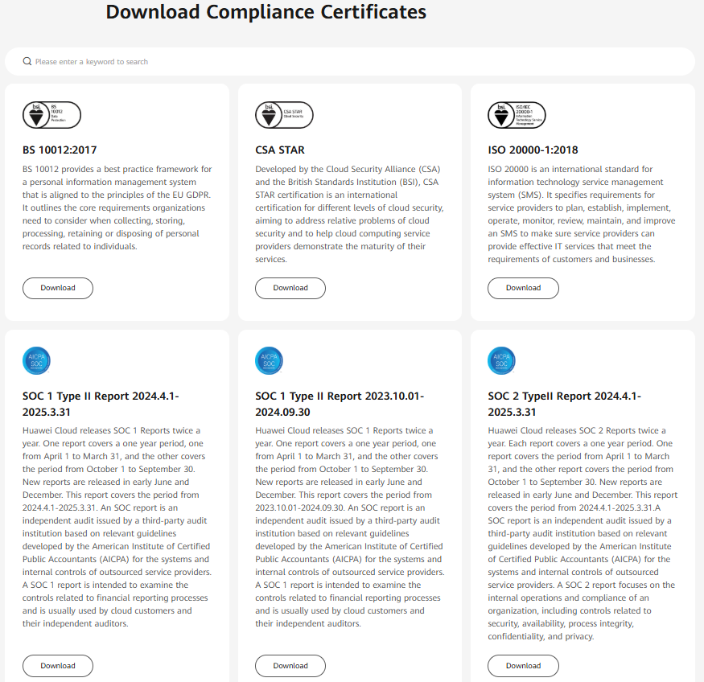Download SOC 1 Type II Report 2023.10.01-2024.09.30

pyautogui.click(x=290, y=666)
